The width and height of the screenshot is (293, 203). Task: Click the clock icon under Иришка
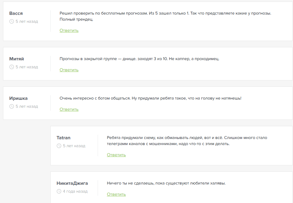coord(12,107)
